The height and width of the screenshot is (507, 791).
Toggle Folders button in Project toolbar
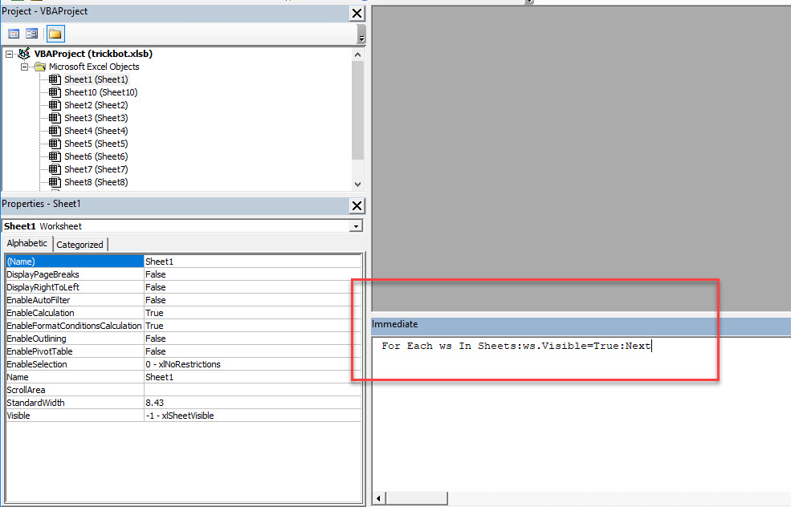[55, 34]
